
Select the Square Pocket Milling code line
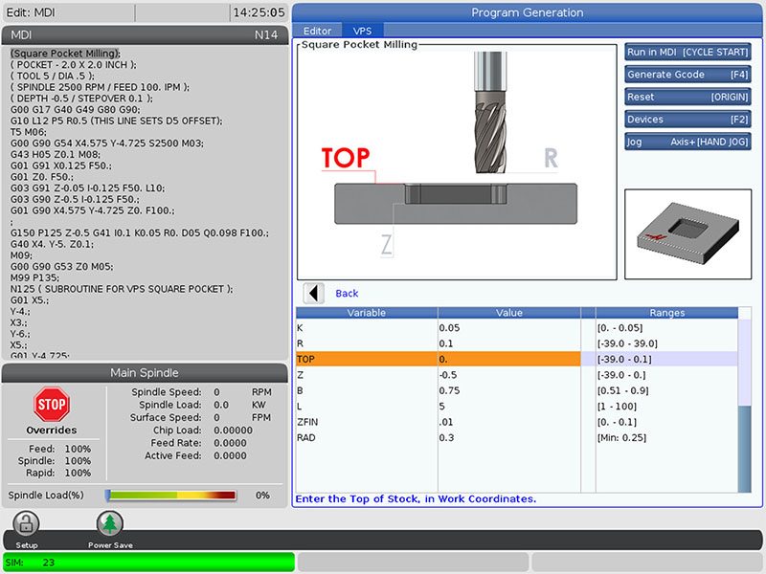coord(65,53)
